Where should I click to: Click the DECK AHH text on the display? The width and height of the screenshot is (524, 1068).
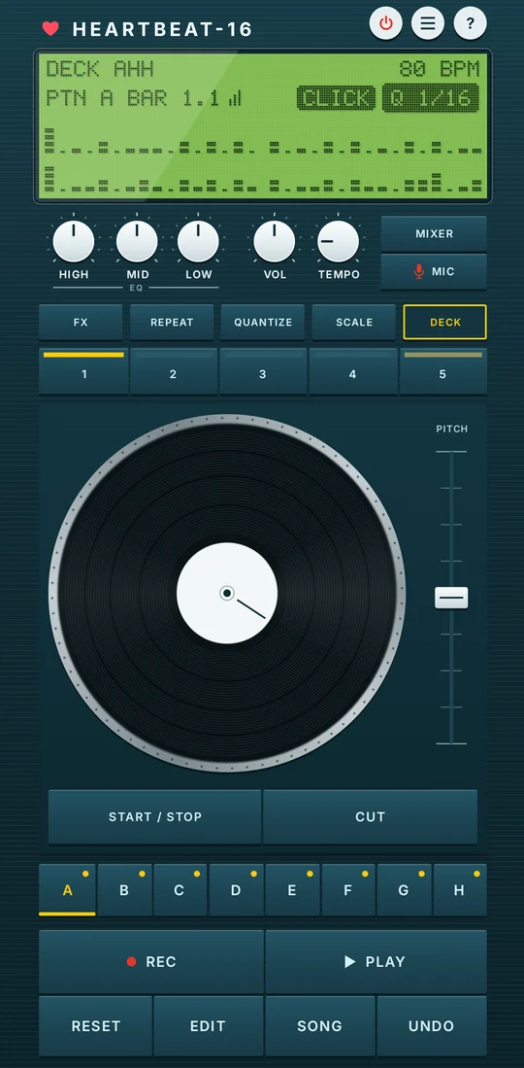(x=99, y=69)
